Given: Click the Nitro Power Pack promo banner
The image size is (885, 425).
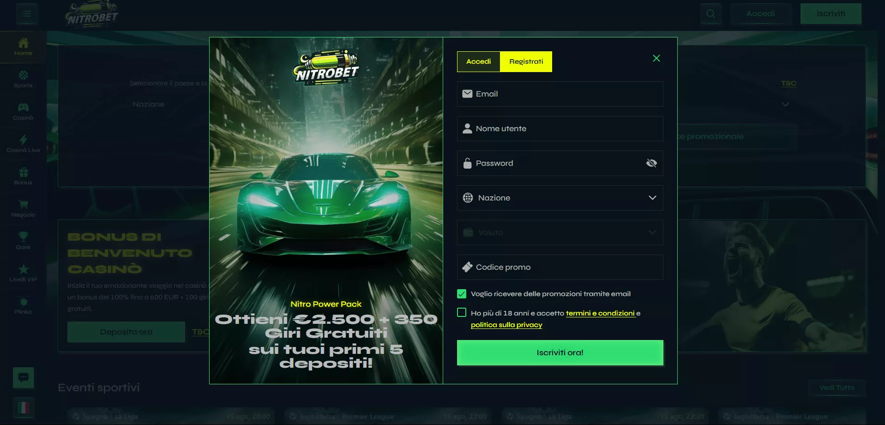Looking at the screenshot, I should tap(326, 211).
